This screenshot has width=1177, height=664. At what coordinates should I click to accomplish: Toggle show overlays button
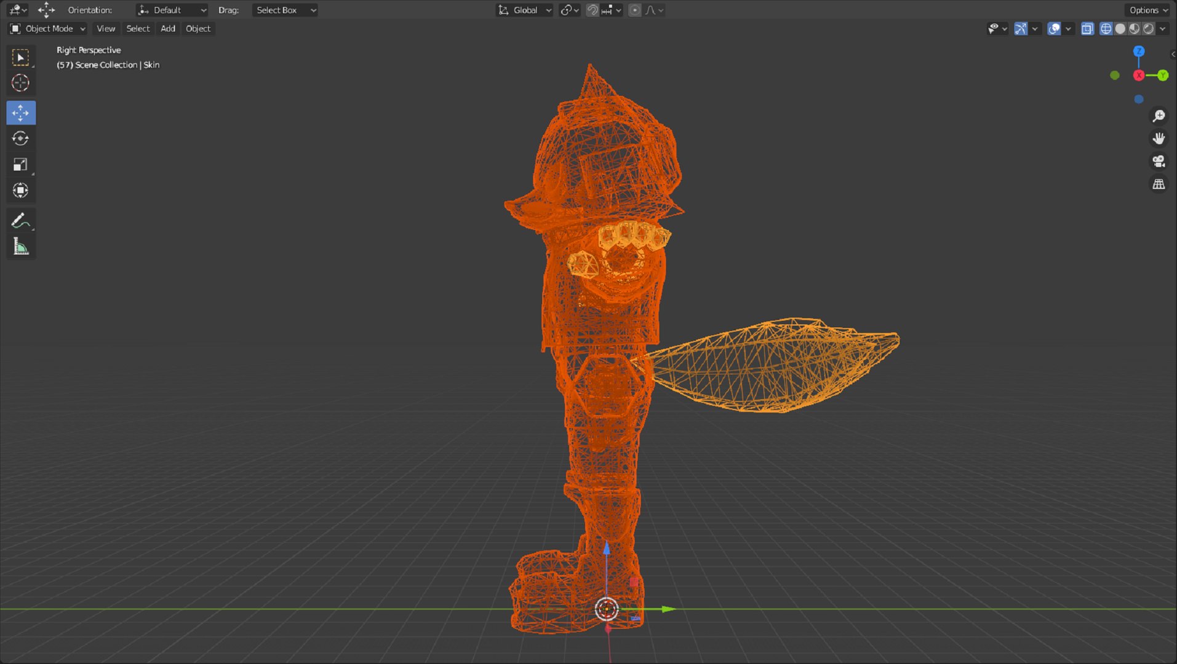[x=1054, y=28]
